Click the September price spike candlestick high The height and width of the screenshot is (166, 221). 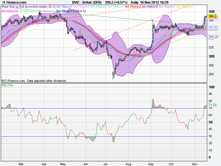(153, 20)
